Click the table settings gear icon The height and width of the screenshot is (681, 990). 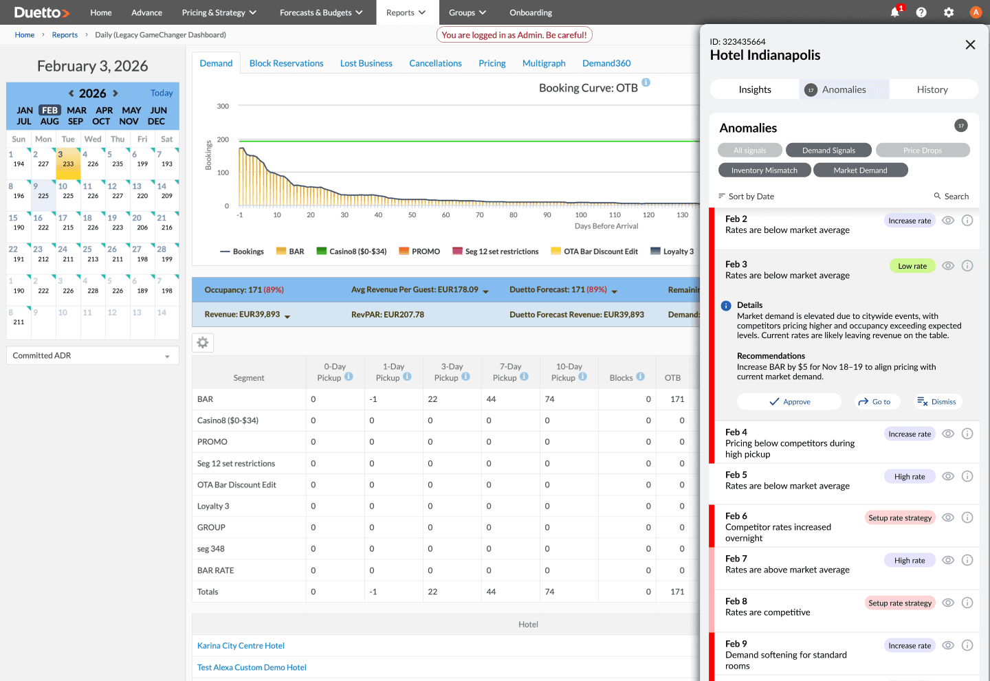point(203,342)
